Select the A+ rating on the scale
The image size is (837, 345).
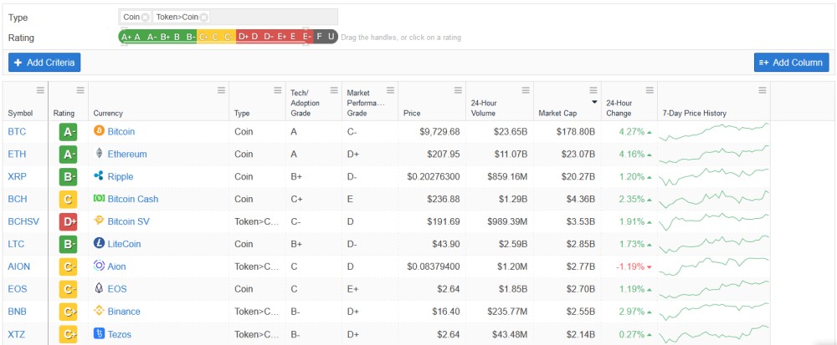pos(126,37)
